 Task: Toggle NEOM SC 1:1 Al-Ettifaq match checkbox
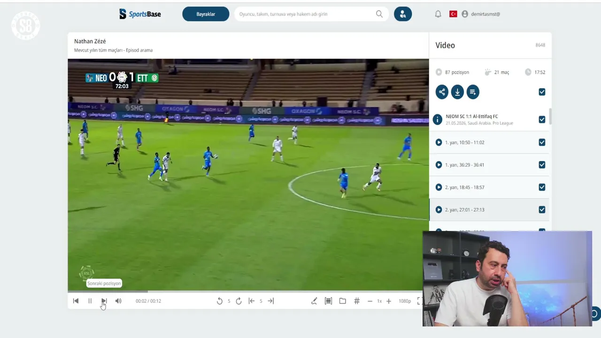[542, 120]
